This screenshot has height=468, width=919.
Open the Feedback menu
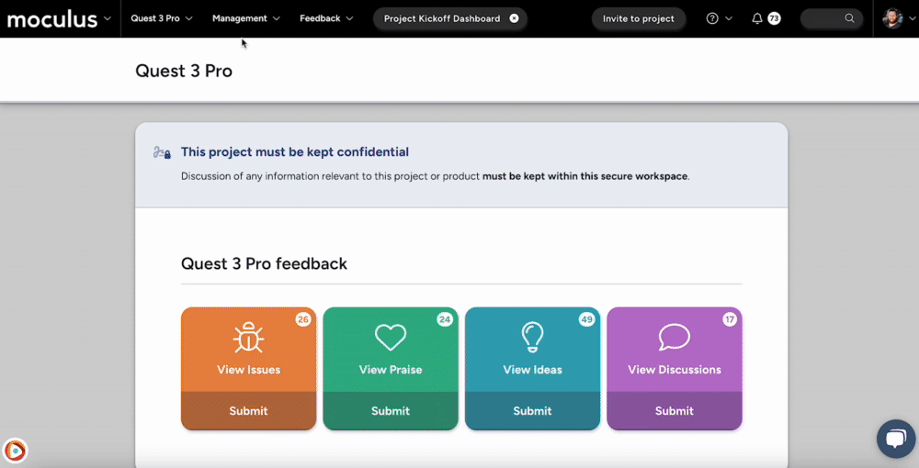click(325, 18)
